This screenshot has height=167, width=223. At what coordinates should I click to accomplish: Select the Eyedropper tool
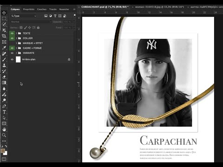pyautogui.click(x=4, y=48)
